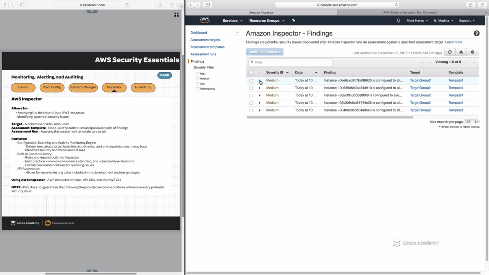The height and width of the screenshot is (275, 489).
Task: Go back in the AWS console Safari window
Action: [x=190, y=5]
